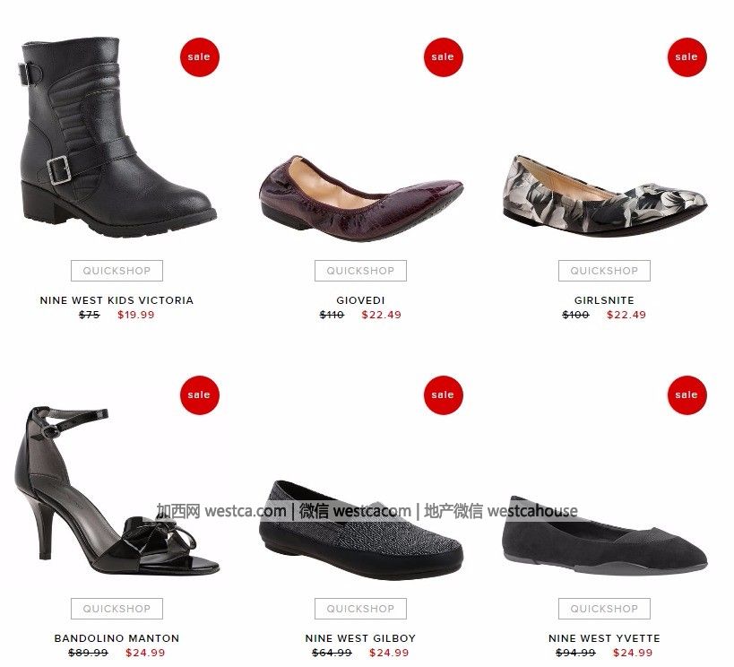Click the sale badge above Nine West Yvette

[687, 394]
